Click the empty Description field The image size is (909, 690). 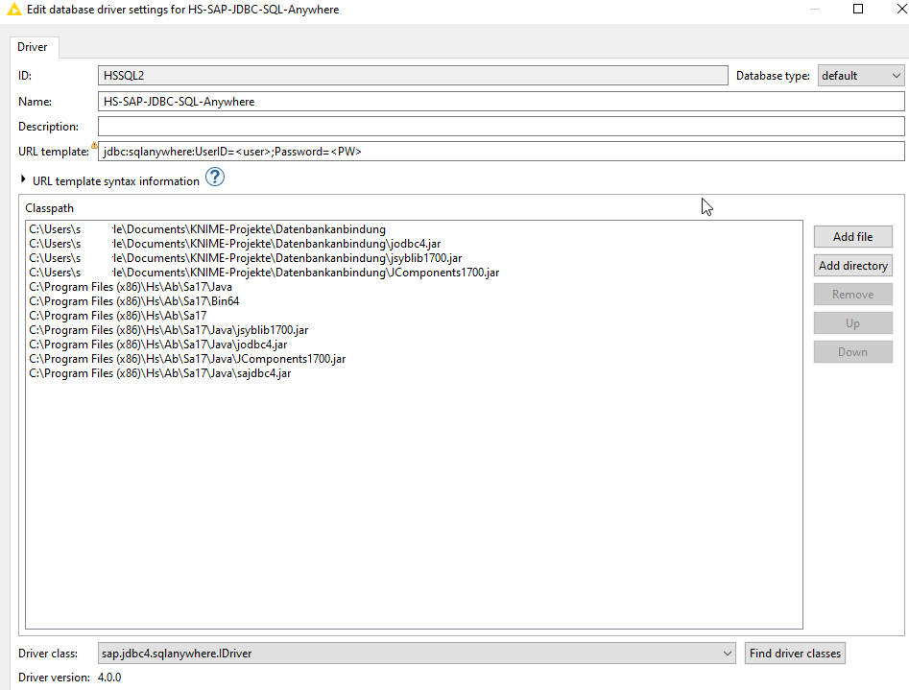tap(501, 127)
